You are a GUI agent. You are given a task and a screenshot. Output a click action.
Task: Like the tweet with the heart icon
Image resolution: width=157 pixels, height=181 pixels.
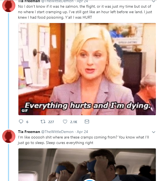click(65, 121)
